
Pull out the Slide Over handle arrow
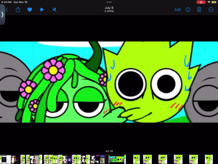(2, 14)
